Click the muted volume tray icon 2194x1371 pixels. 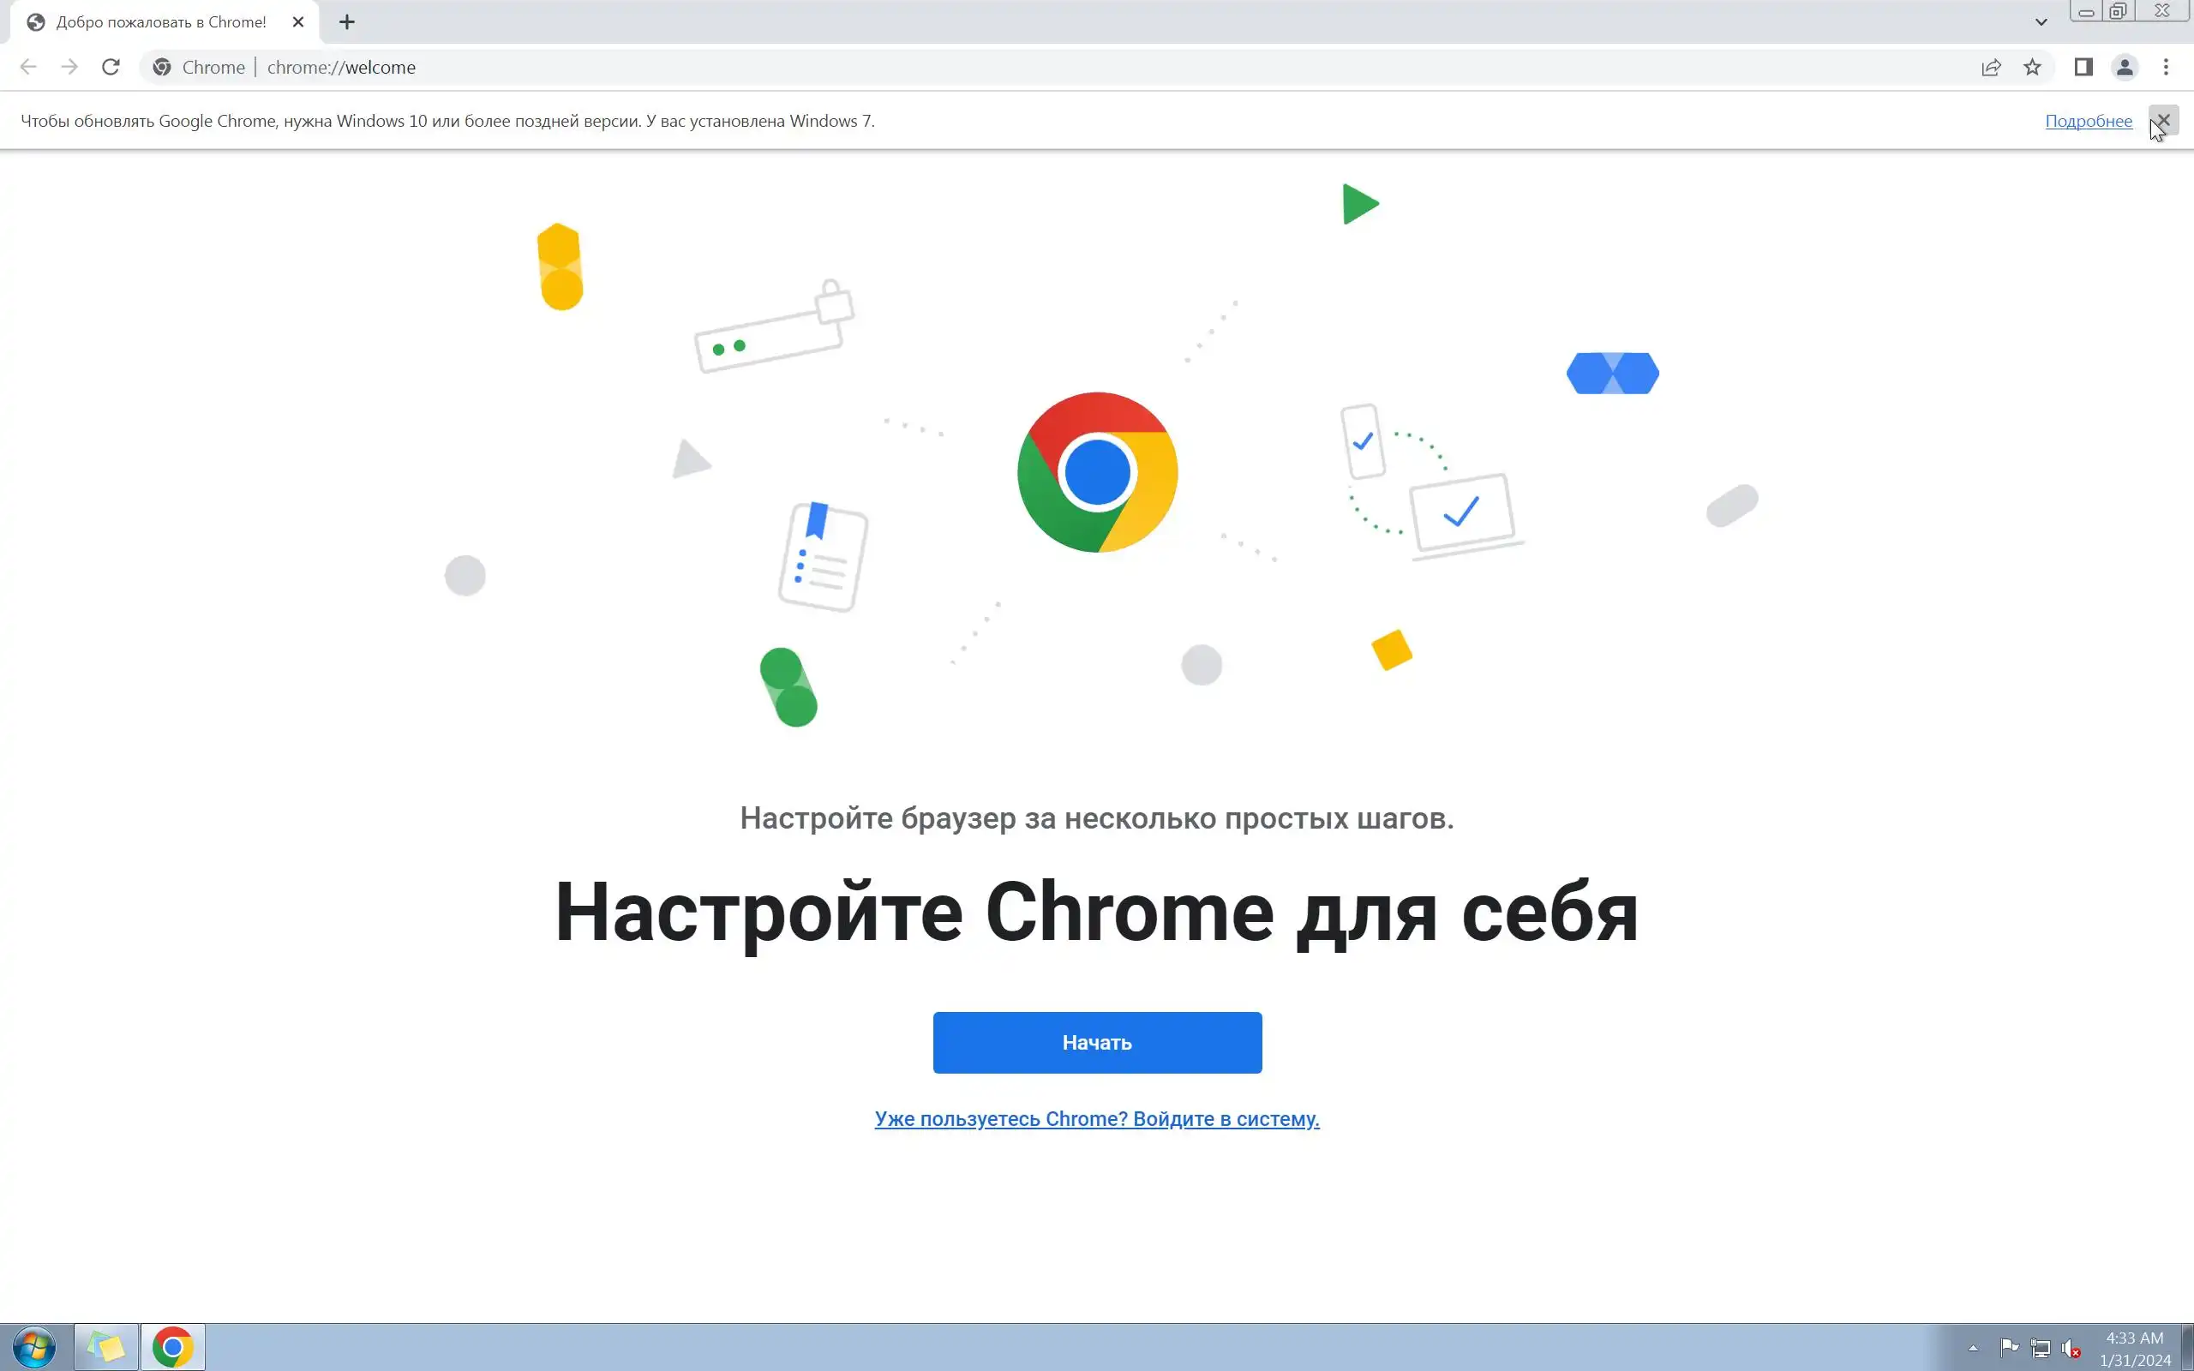tap(2071, 1349)
